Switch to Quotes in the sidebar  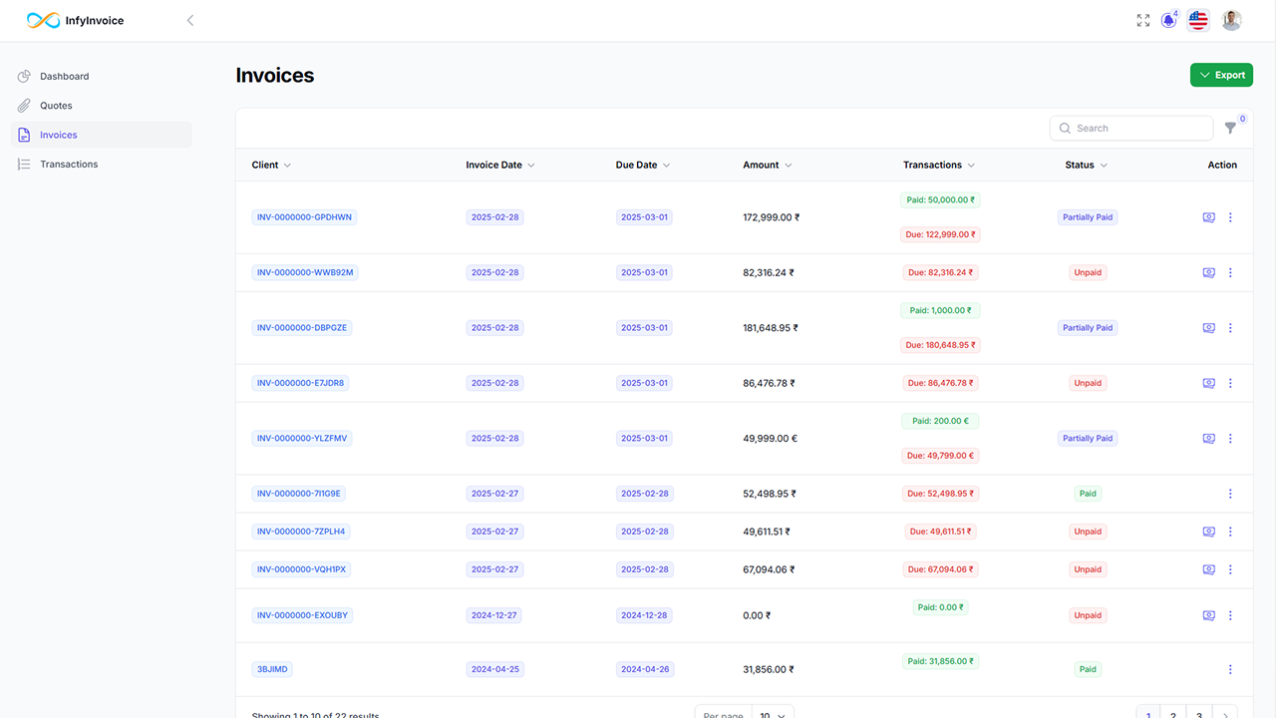pos(56,105)
